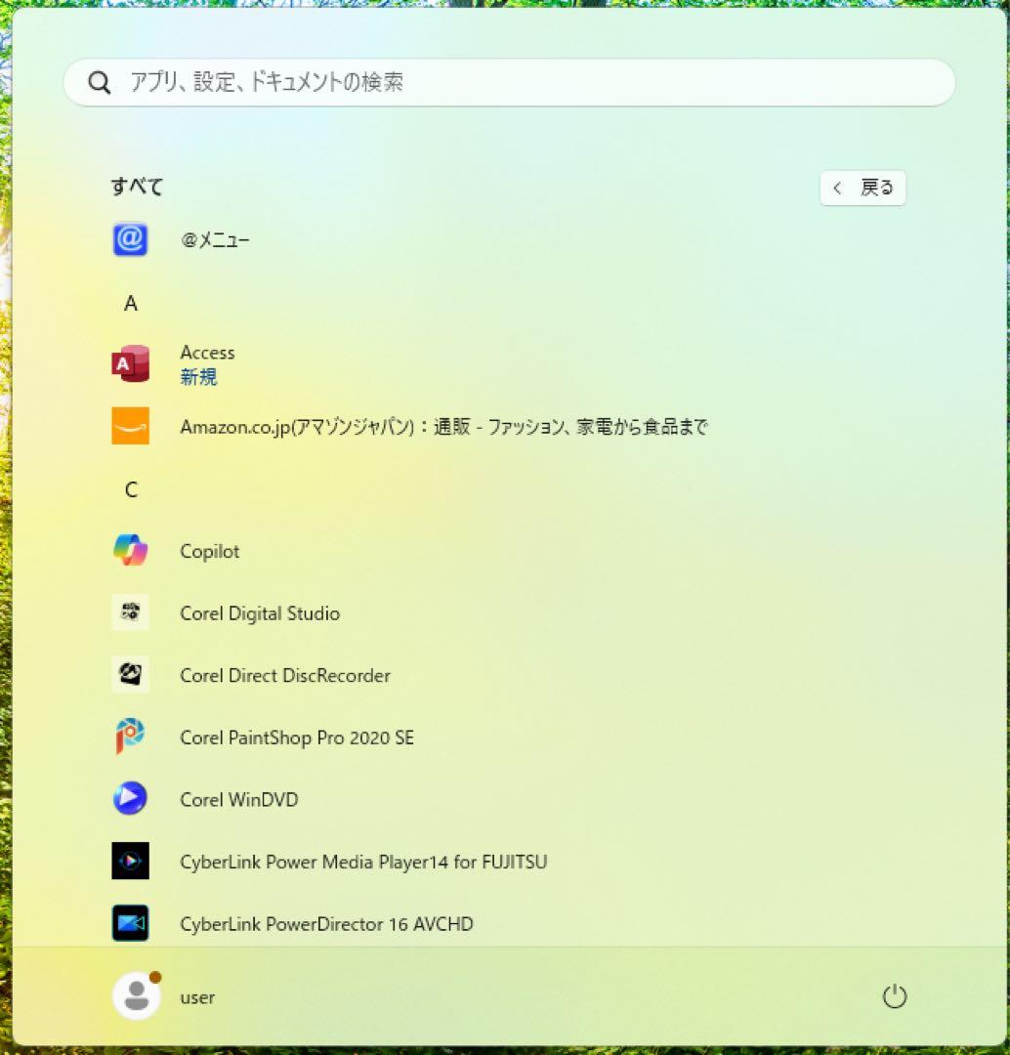Select the letter A section header
The image size is (1010, 1055).
(130, 304)
